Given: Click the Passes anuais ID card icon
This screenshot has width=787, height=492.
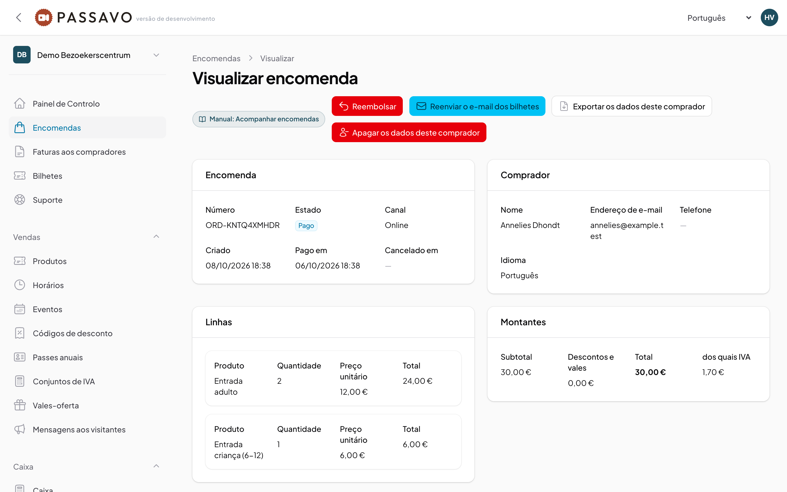Looking at the screenshot, I should pos(19,357).
